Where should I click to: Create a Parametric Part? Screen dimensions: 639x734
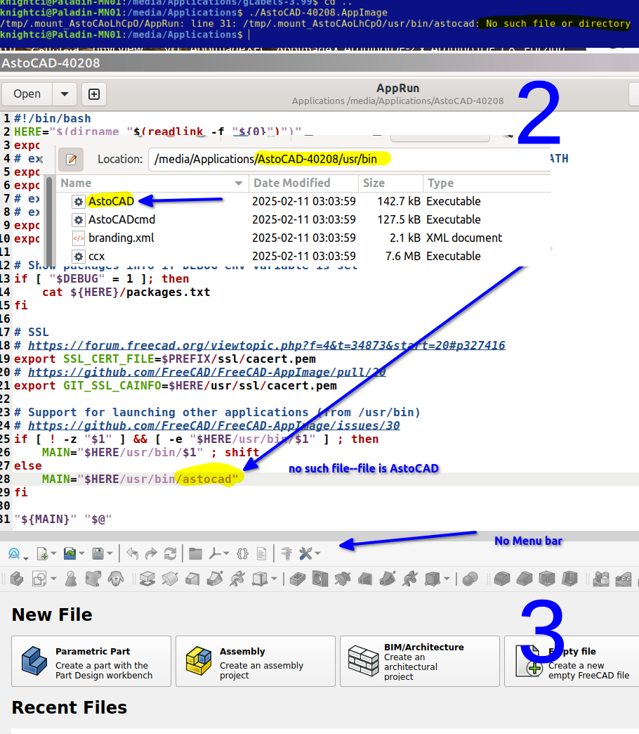(91, 661)
